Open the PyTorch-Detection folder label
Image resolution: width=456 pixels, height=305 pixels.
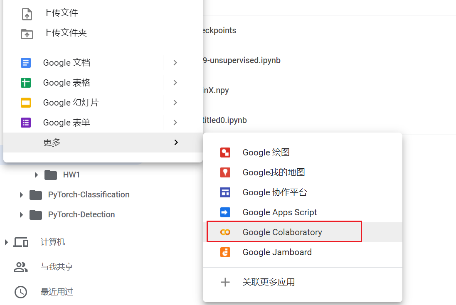coord(81,214)
